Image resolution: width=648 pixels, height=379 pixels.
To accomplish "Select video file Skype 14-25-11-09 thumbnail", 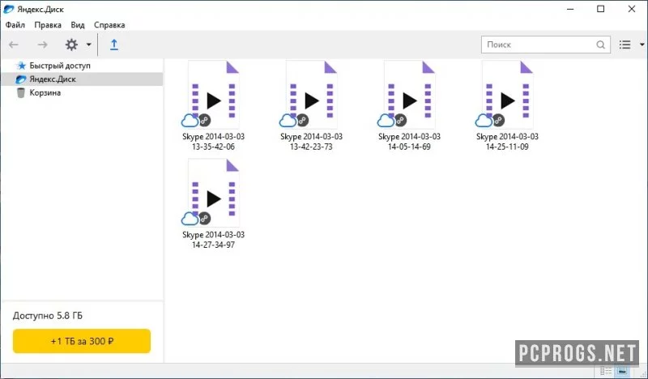I will pyautogui.click(x=508, y=95).
